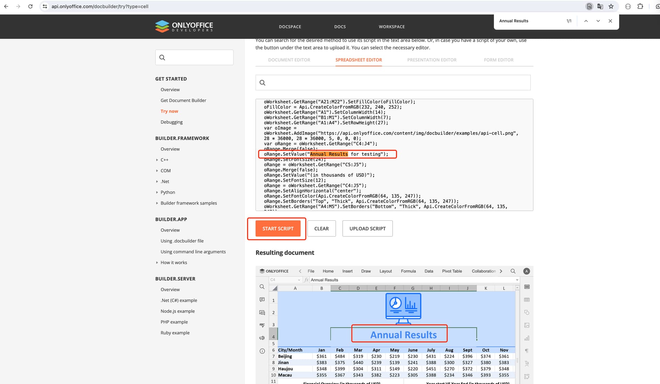Viewport: 660px width, 384px height.
Task: Open the cell name box C4 dropdown
Action: pos(299,280)
